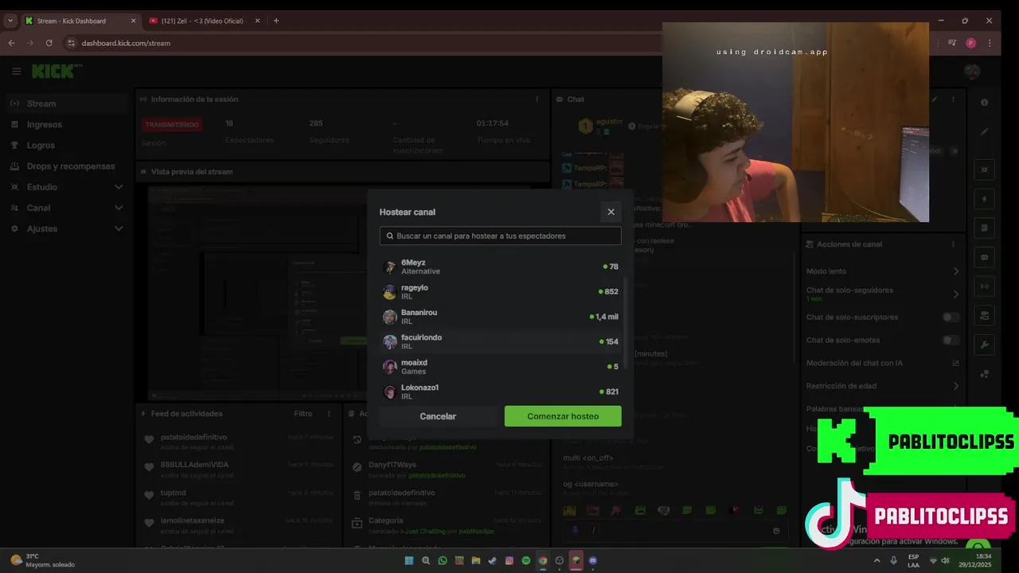Open WhatsApp from the taskbar
The height and width of the screenshot is (573, 1019).
click(x=443, y=560)
